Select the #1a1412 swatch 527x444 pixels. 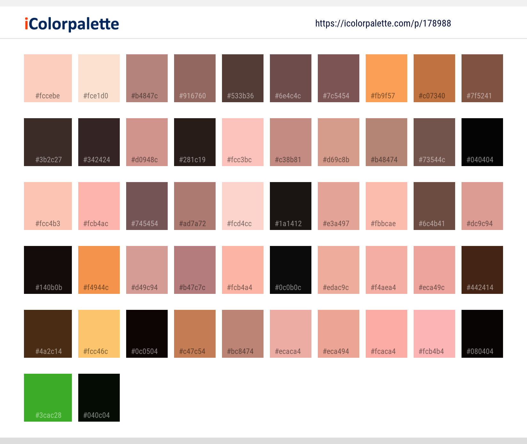[x=291, y=206]
